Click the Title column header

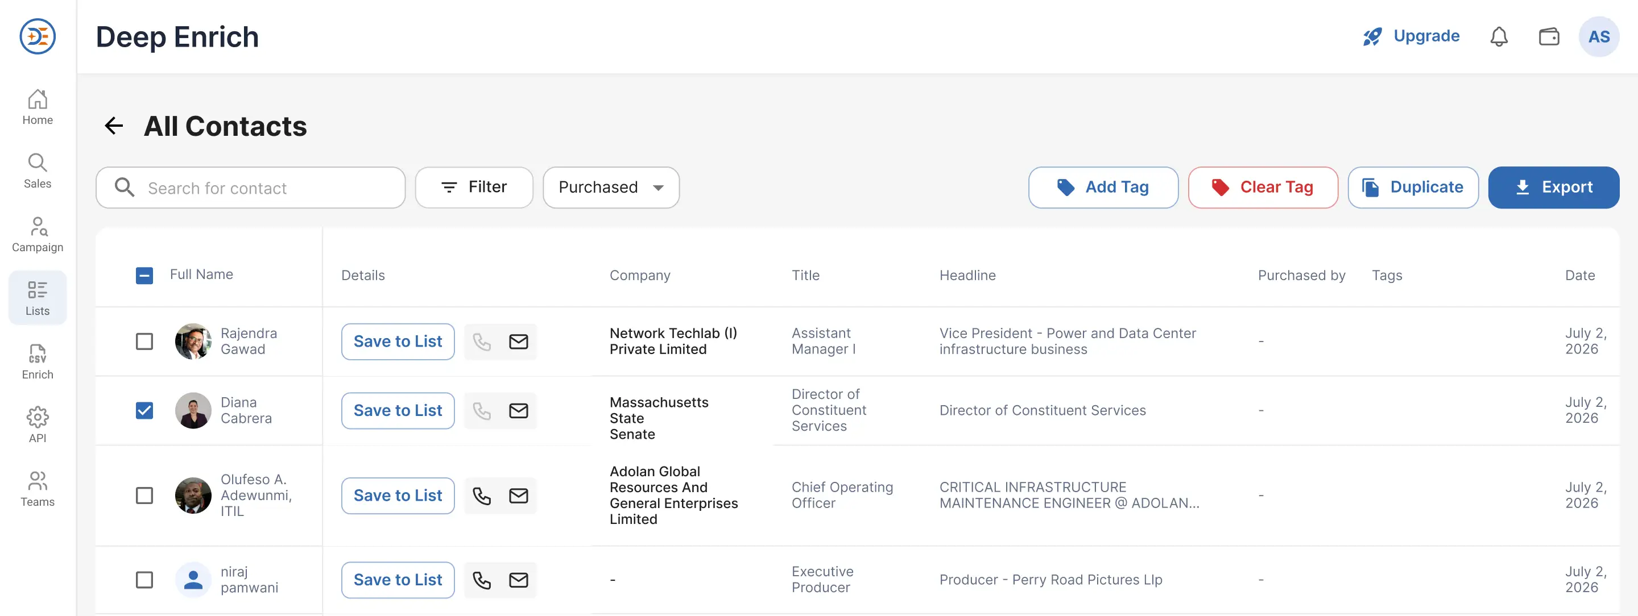coord(806,276)
